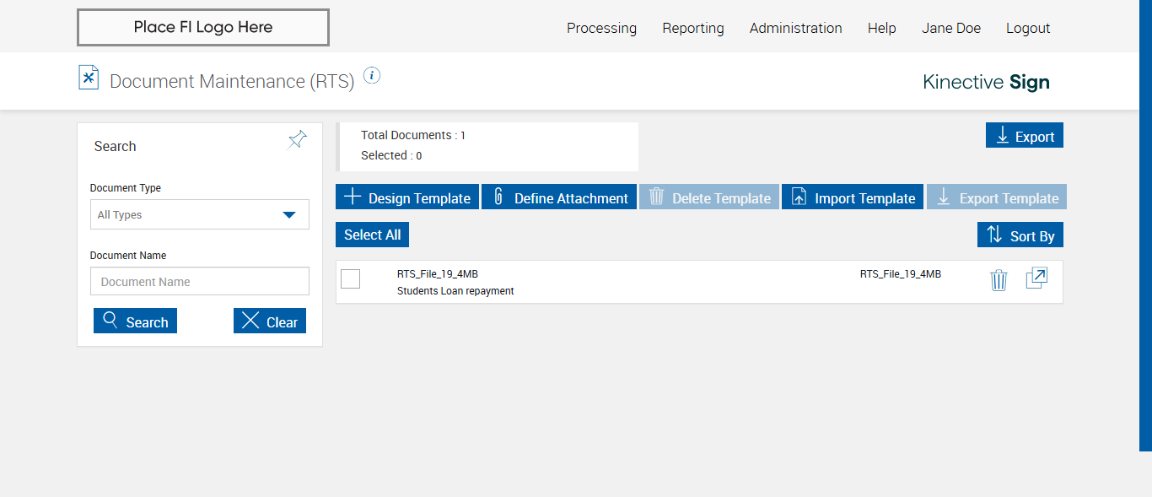Click Delete Template button

coord(709,197)
